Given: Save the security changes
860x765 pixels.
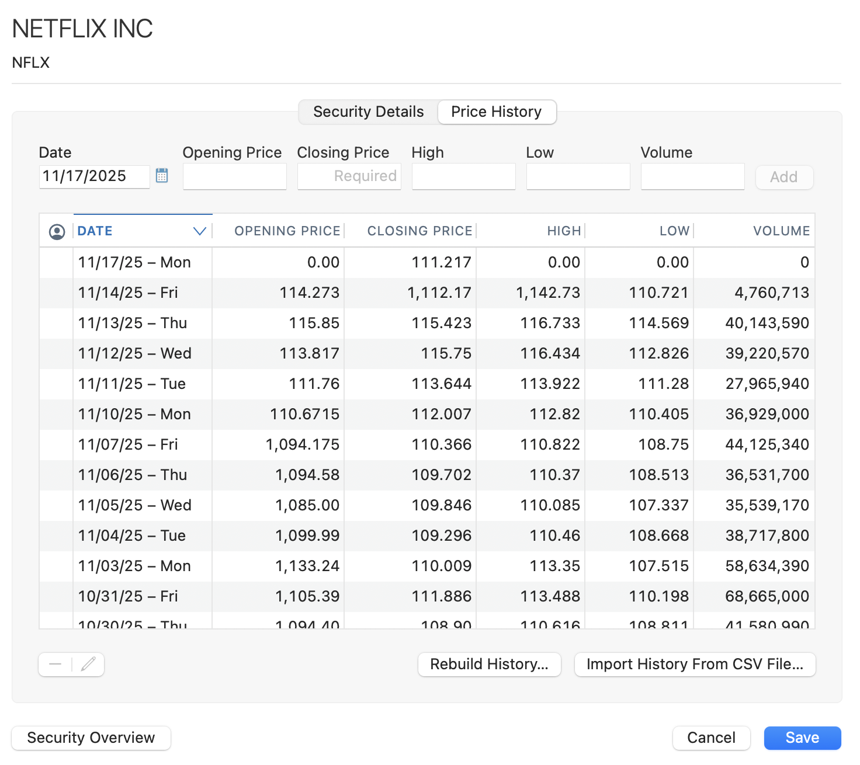Looking at the screenshot, I should (x=803, y=738).
